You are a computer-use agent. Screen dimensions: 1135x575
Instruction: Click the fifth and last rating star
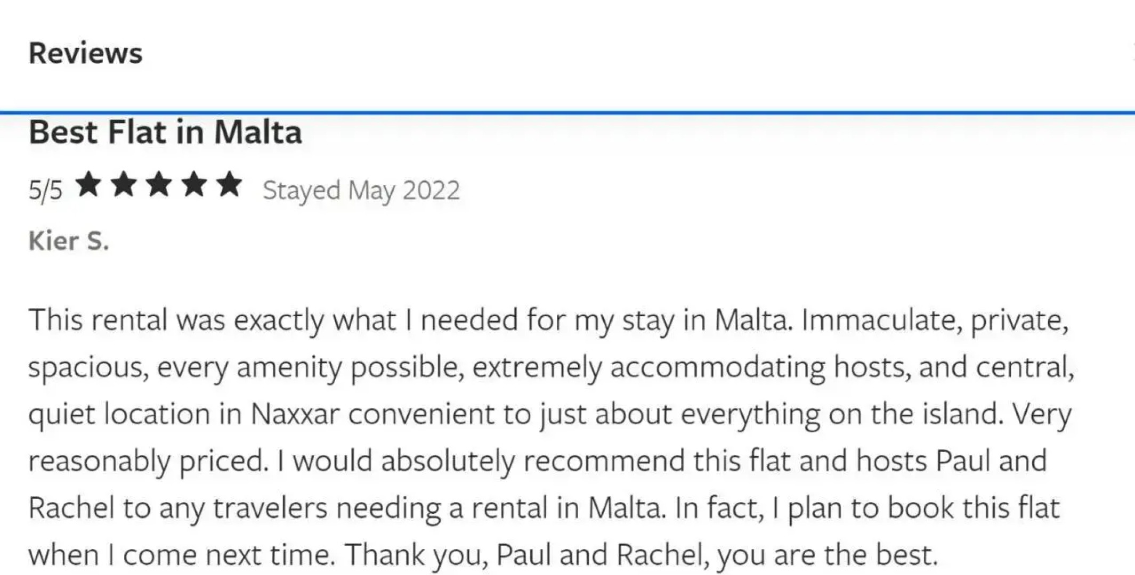pyautogui.click(x=229, y=185)
